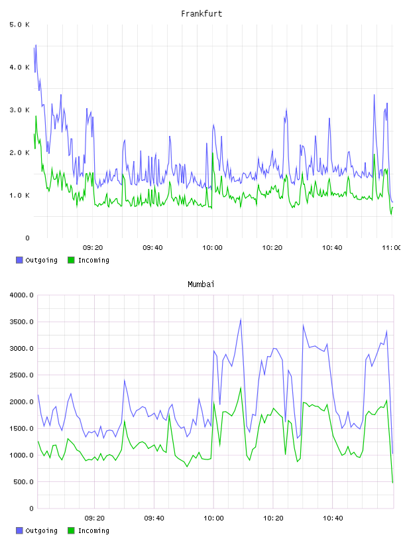Click the 10:40 time label on Mumbai chart

click(x=333, y=518)
